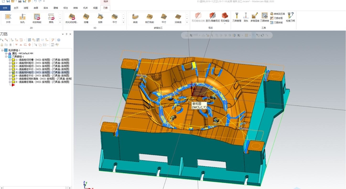Toggle the folder icon of operation 8

(x=13, y=82)
